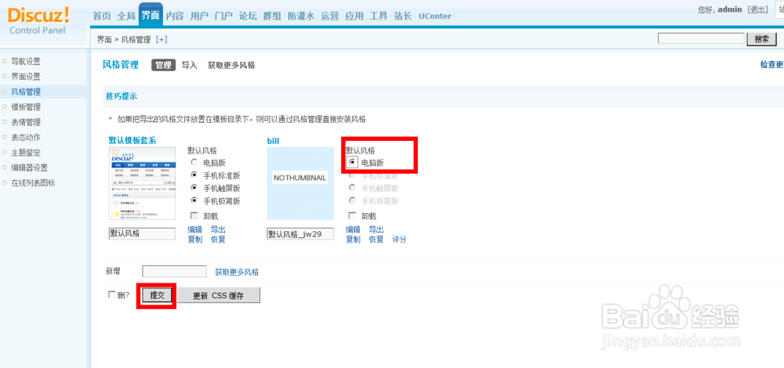Switch to the 导入 tab
Screen dimensions: 784x368
coord(190,65)
